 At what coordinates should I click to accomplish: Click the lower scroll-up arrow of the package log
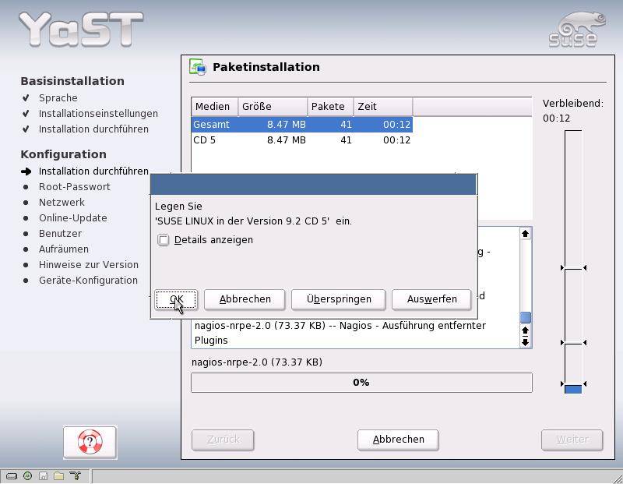pos(525,331)
